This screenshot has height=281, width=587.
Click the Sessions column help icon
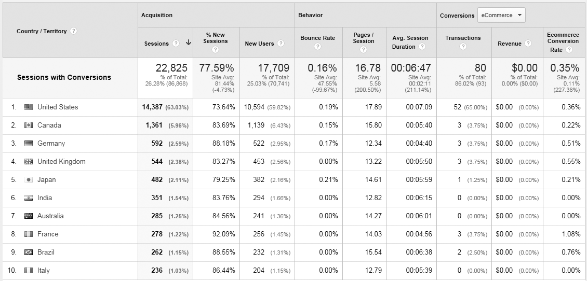point(176,44)
